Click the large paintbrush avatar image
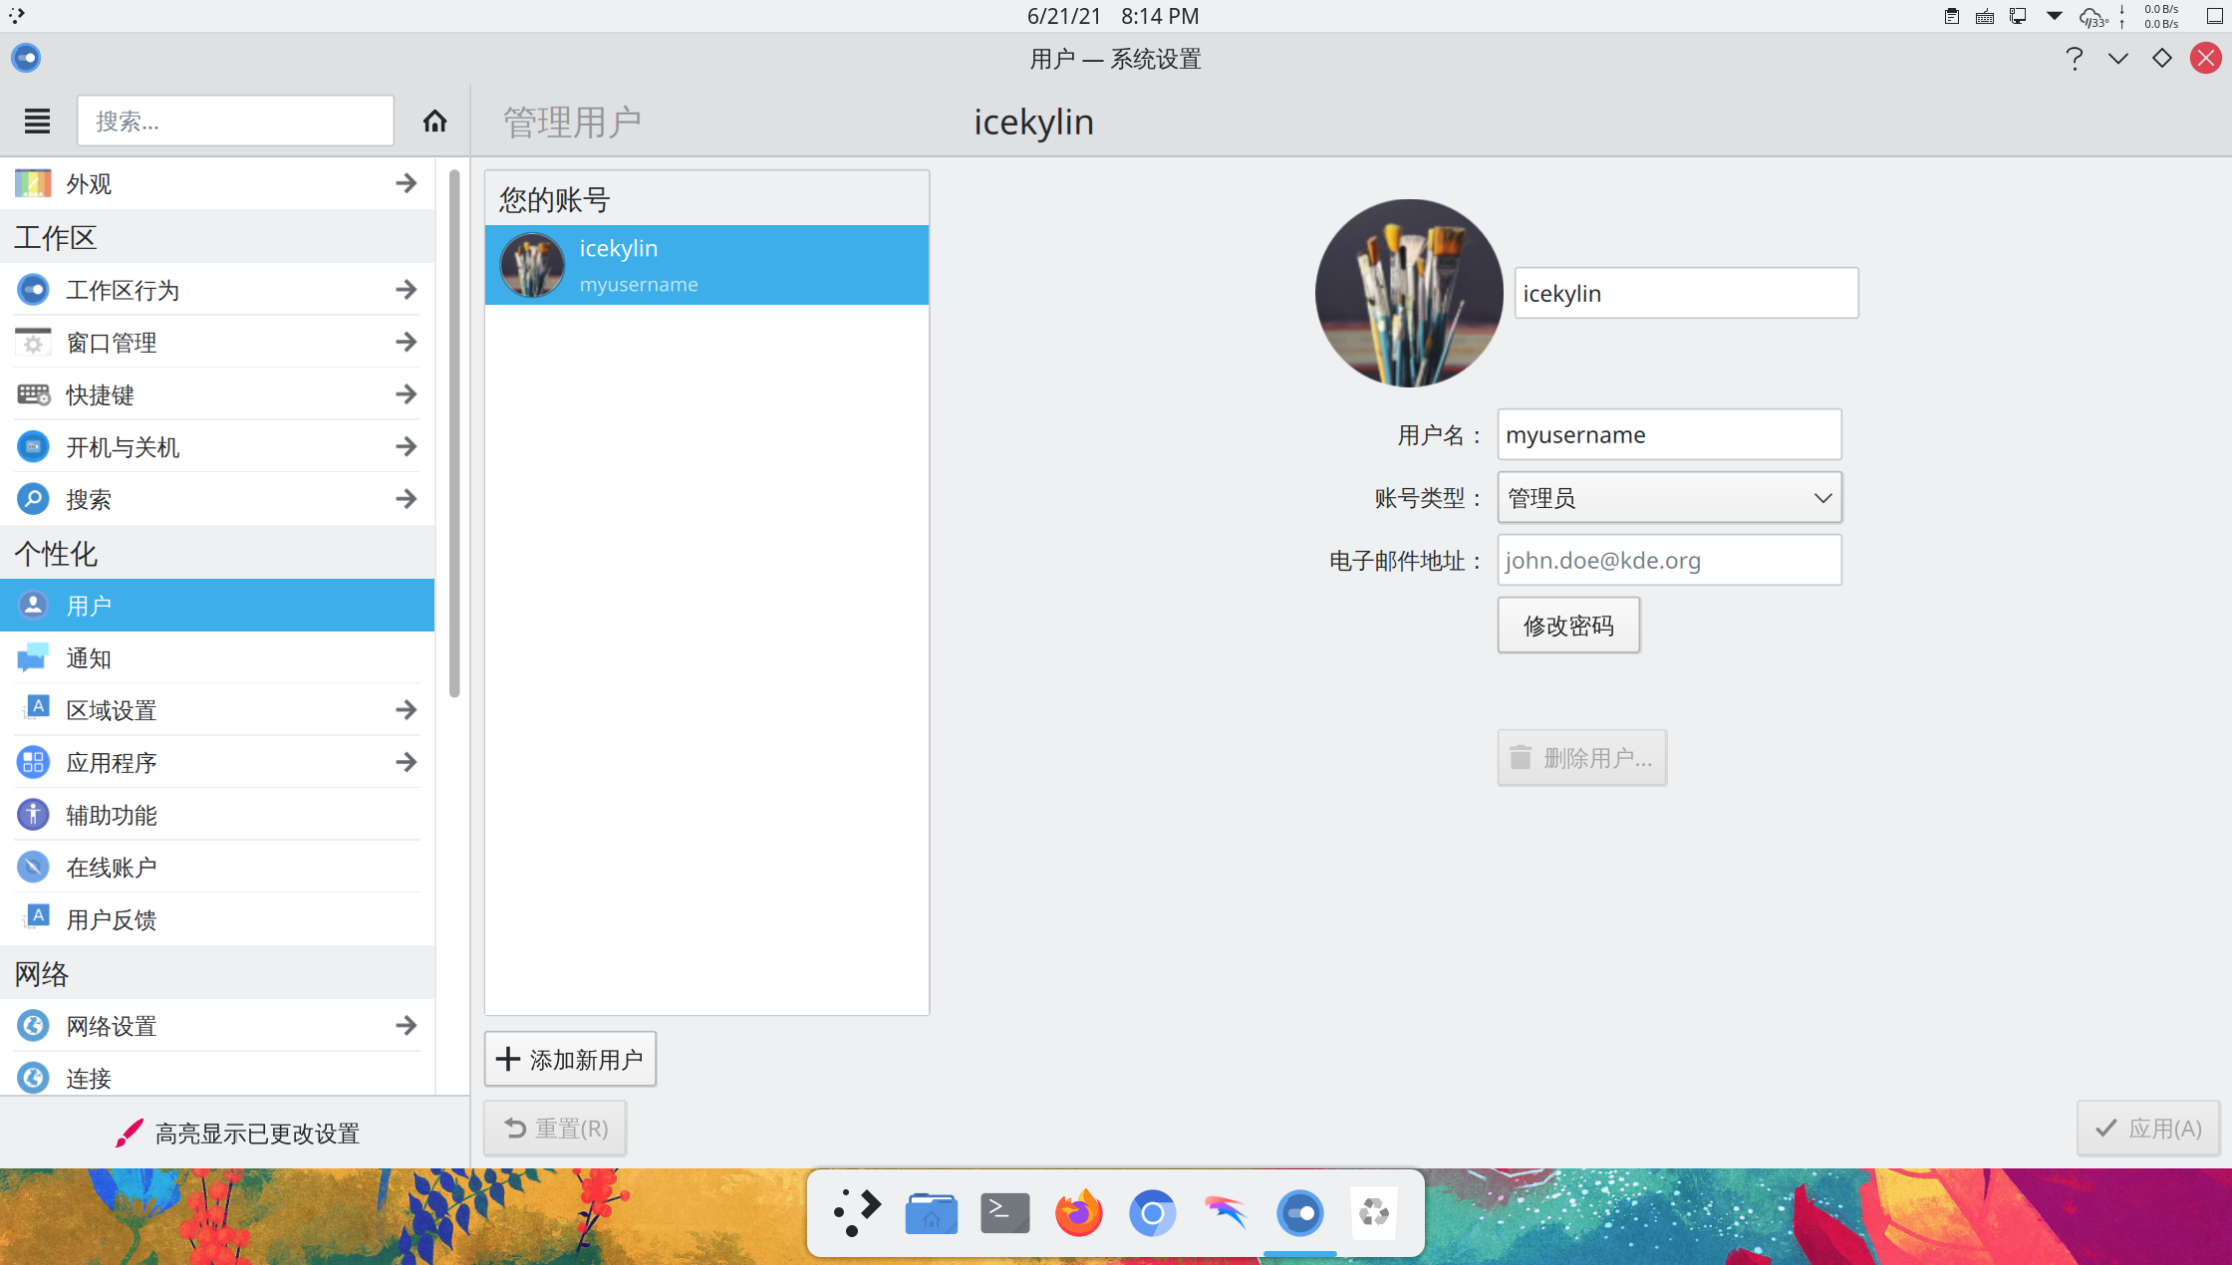 pyautogui.click(x=1409, y=293)
